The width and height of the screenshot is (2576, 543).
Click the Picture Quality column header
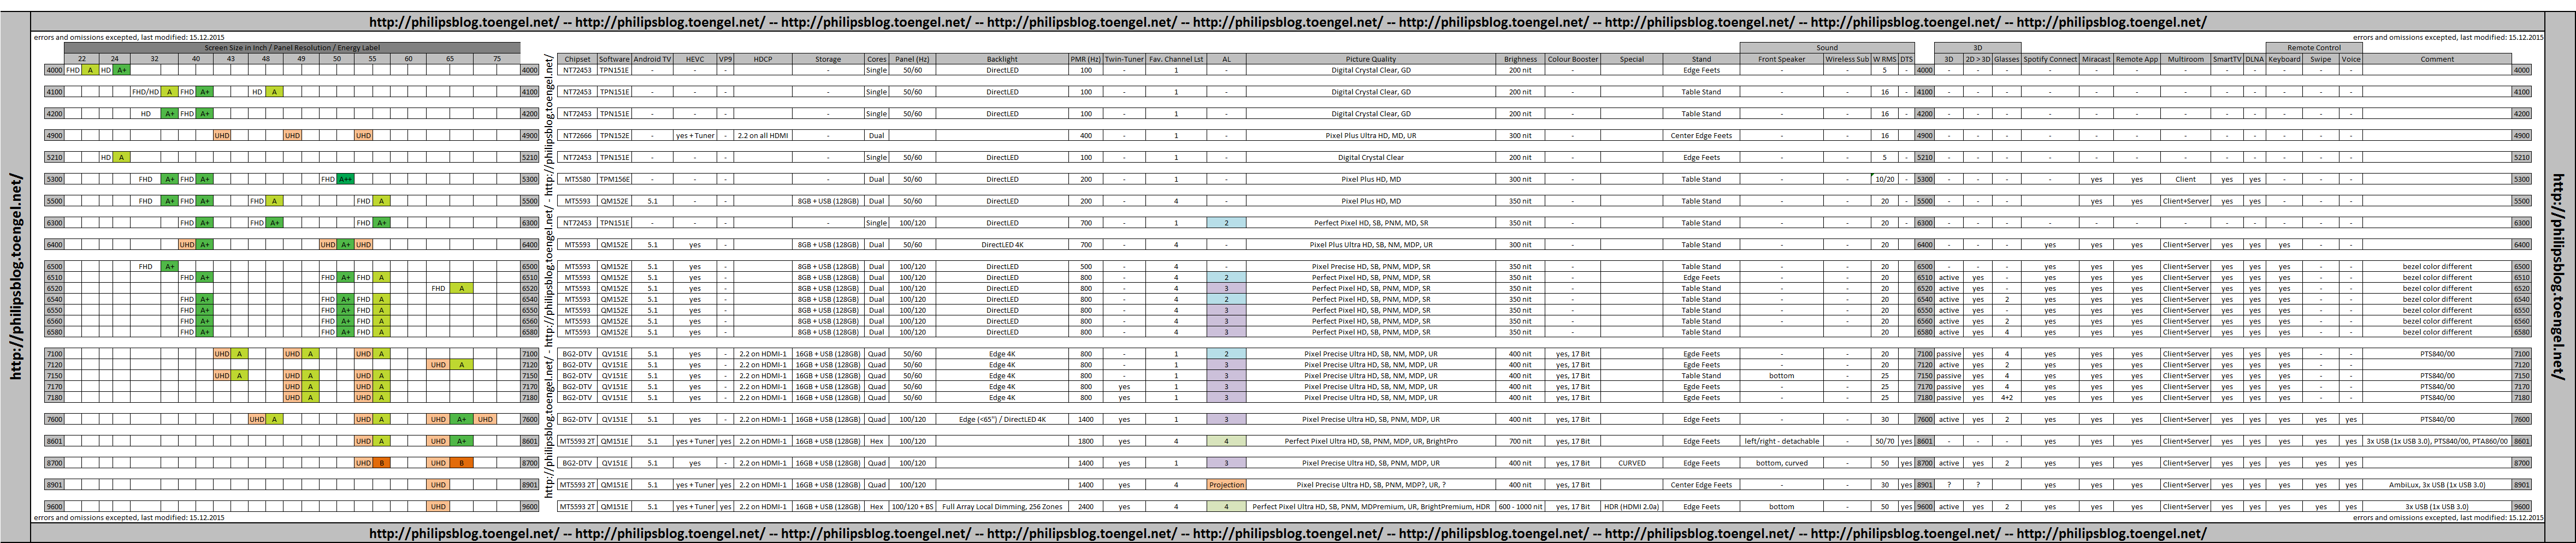[x=1371, y=59]
